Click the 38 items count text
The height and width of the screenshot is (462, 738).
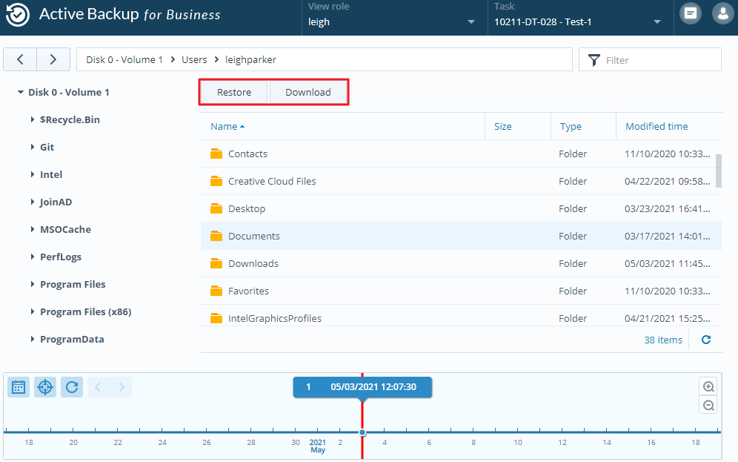point(662,340)
